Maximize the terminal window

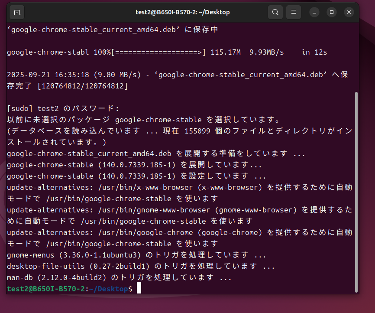[x=332, y=12]
